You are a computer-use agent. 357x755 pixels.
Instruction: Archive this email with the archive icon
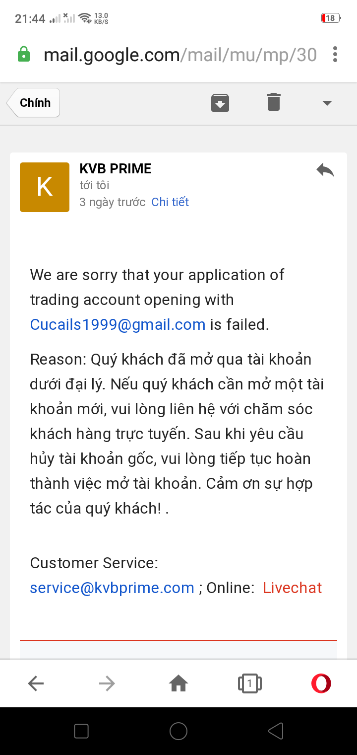(x=220, y=103)
